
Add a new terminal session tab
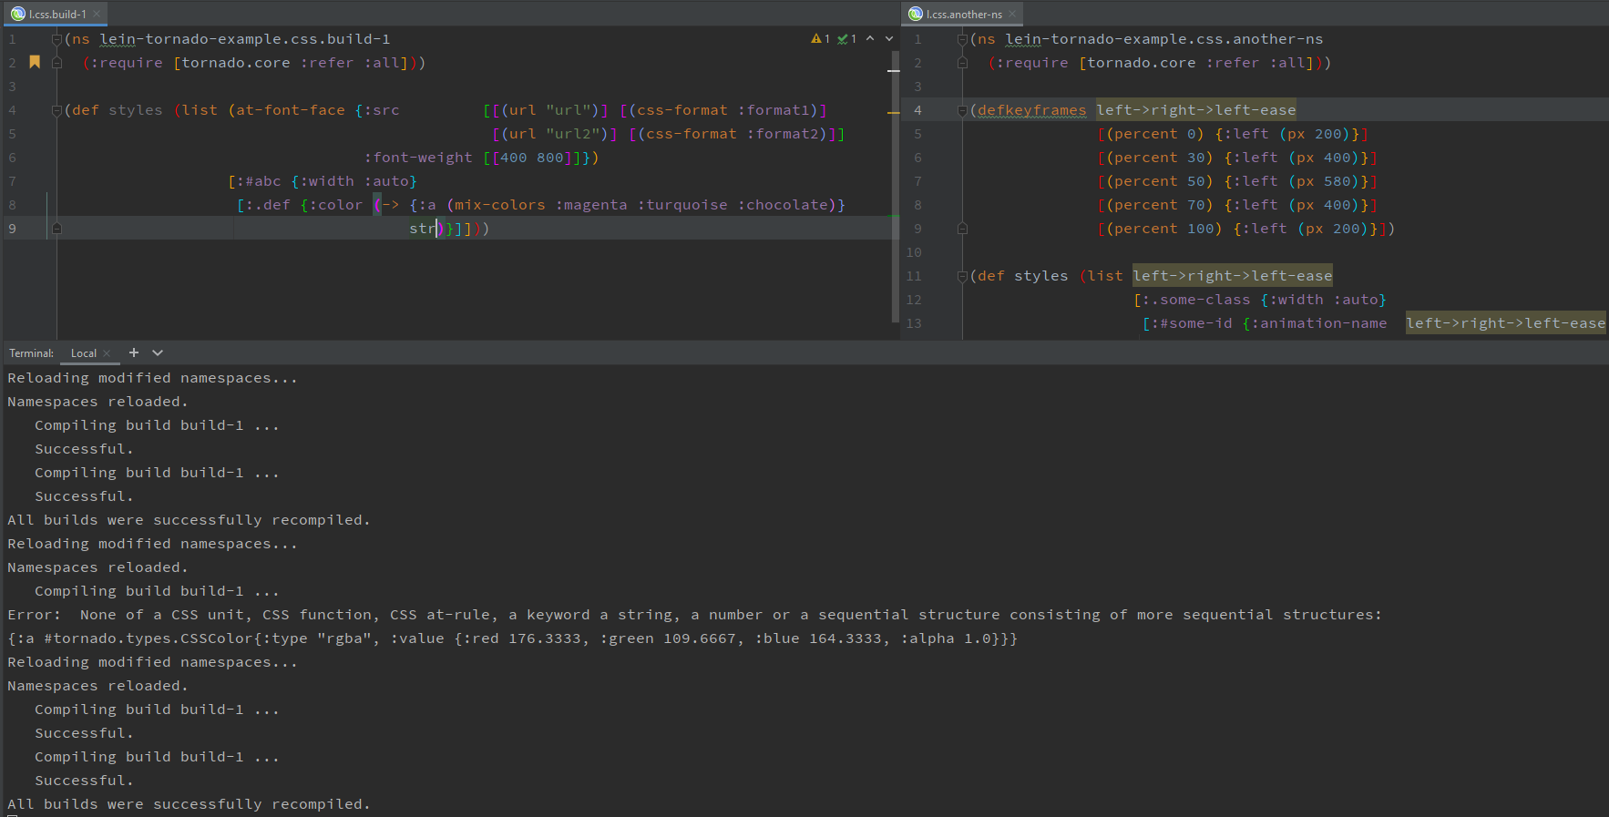click(134, 352)
